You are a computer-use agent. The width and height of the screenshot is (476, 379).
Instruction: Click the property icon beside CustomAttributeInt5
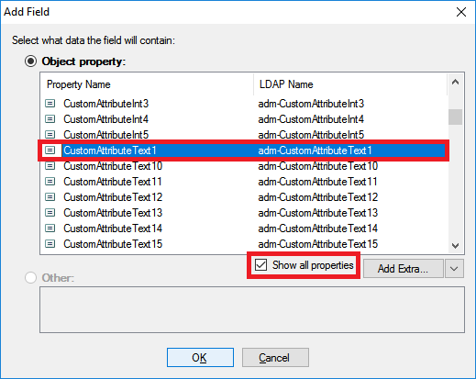(x=50, y=135)
